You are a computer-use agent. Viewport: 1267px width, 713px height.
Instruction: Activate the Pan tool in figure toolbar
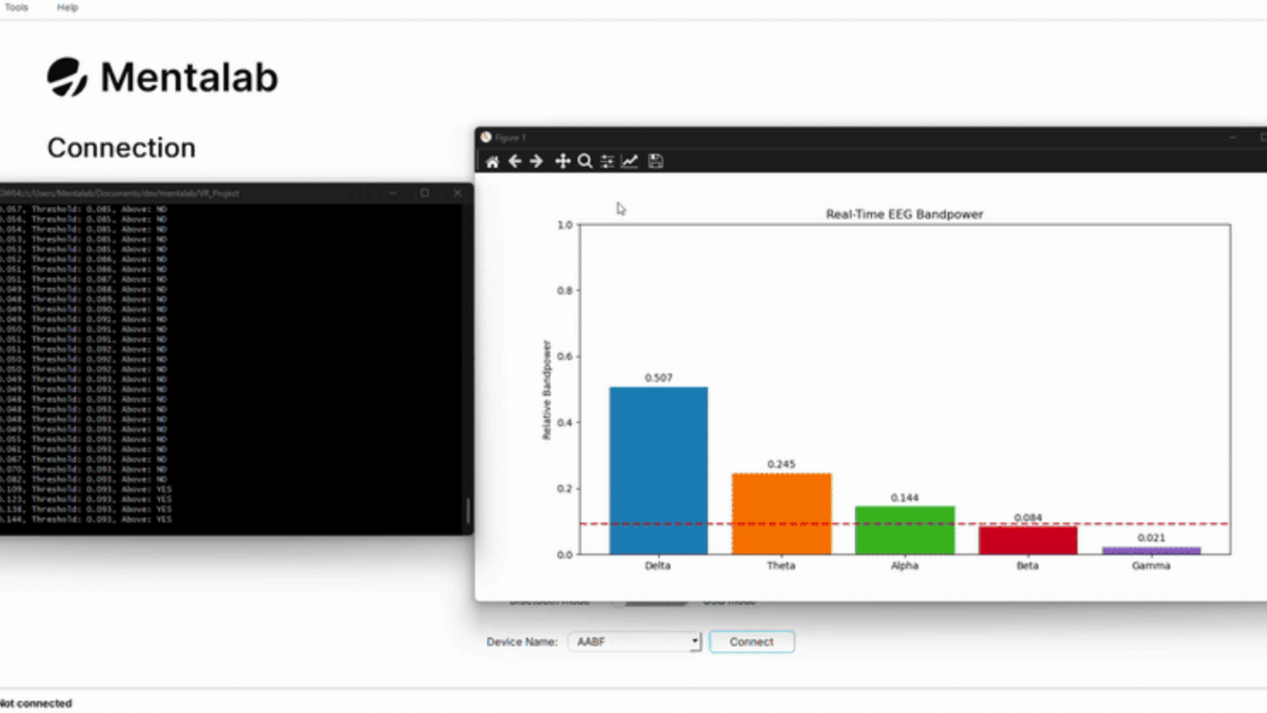click(x=563, y=161)
